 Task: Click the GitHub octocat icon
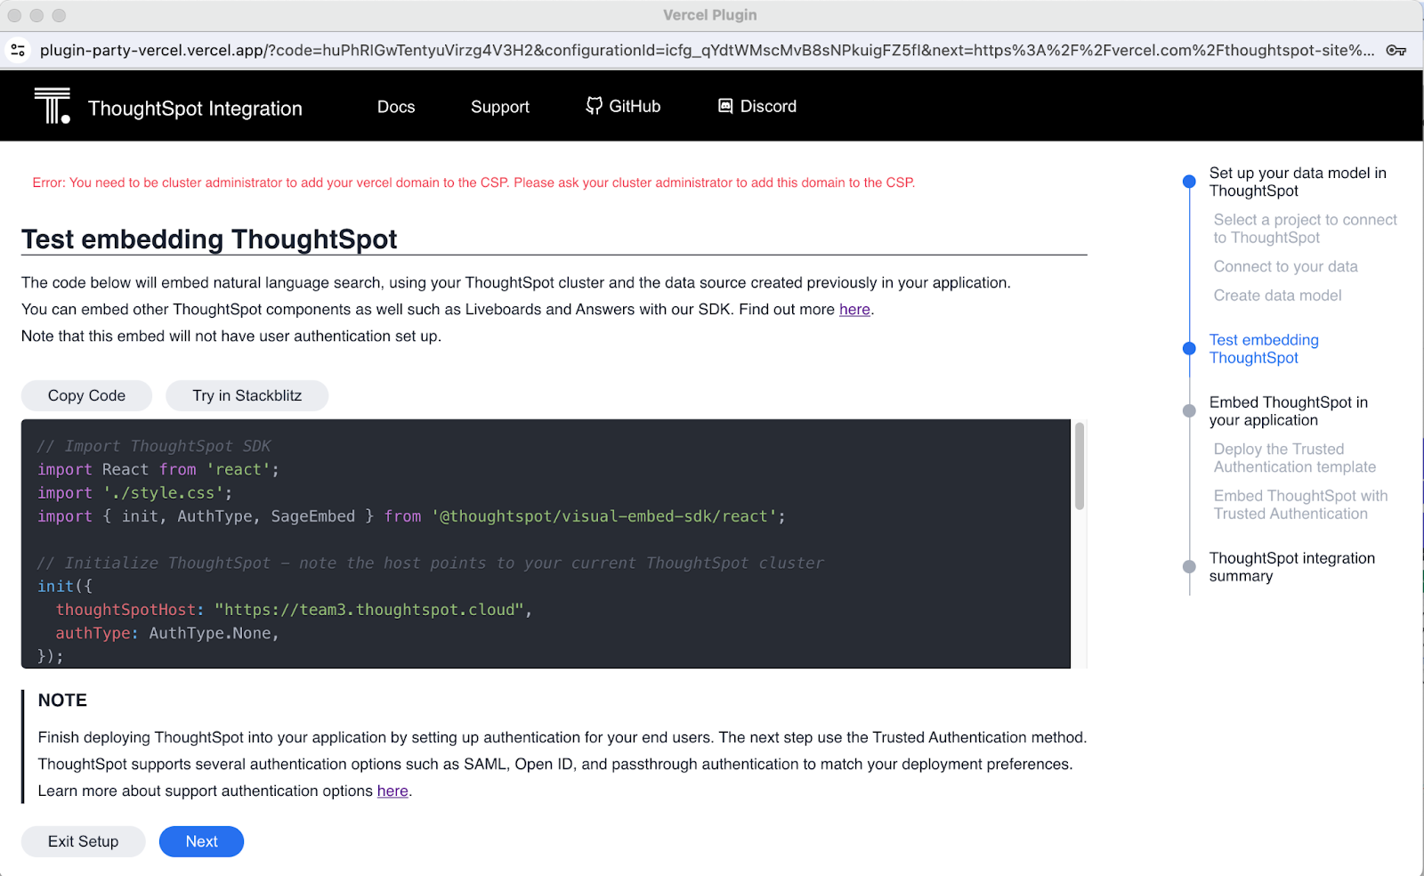(x=594, y=106)
